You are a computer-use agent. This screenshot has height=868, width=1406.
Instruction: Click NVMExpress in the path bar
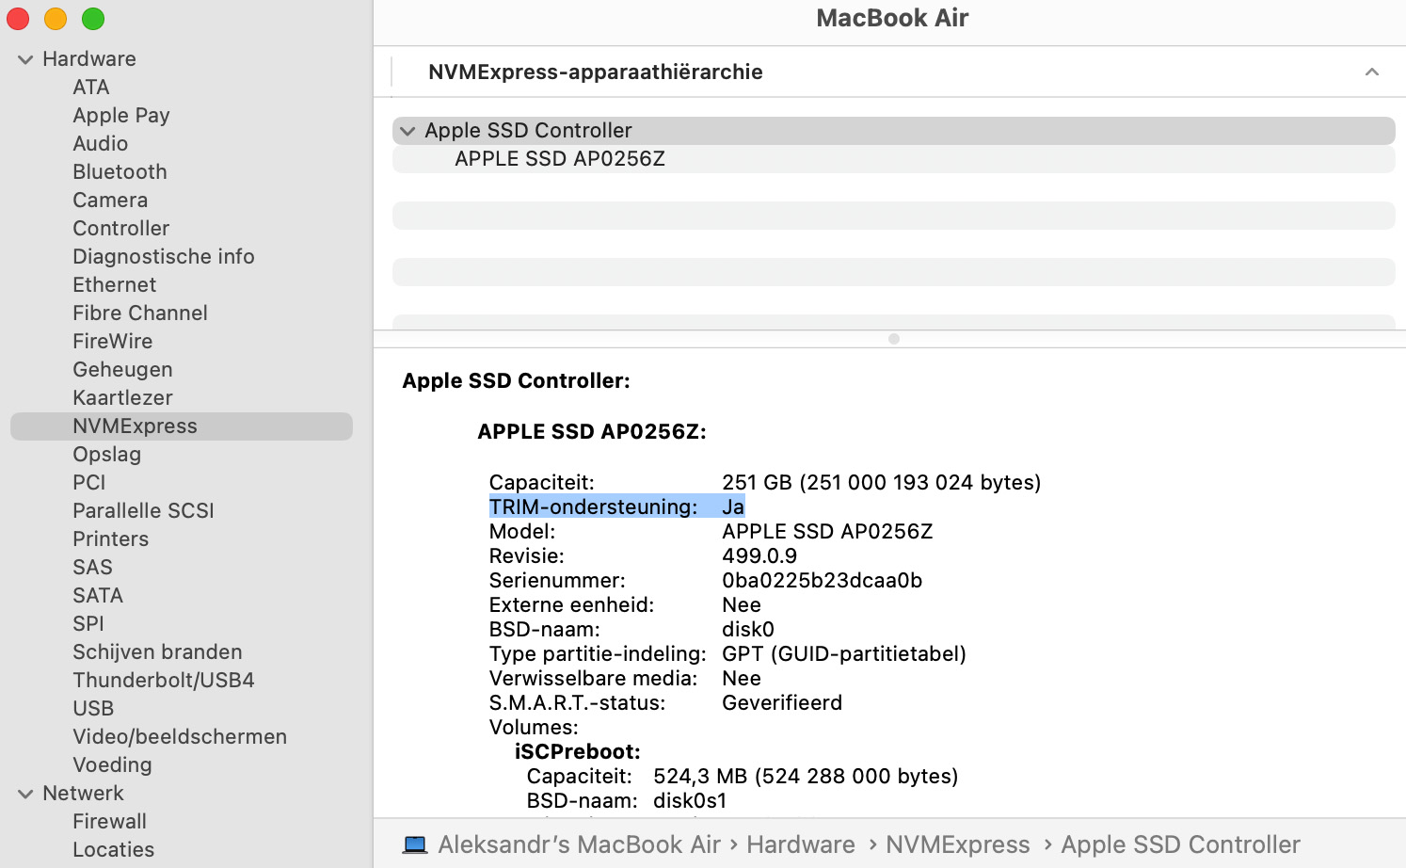[x=958, y=844]
